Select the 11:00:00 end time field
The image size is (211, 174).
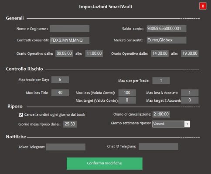pos(94,54)
